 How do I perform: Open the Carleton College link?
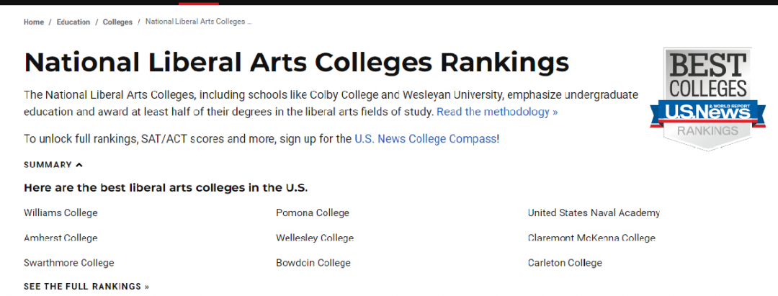tap(565, 263)
